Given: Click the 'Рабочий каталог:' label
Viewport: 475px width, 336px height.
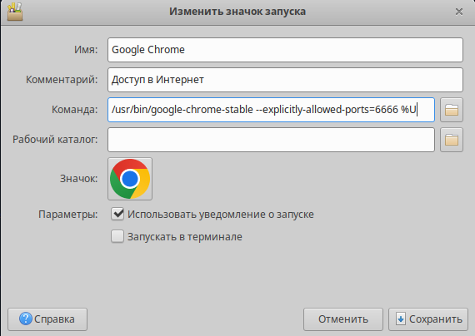Looking at the screenshot, I should [x=55, y=140].
